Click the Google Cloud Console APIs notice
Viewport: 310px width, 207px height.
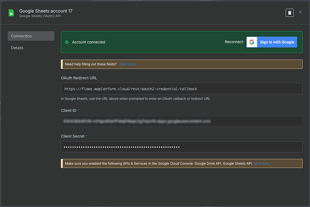pos(159,164)
